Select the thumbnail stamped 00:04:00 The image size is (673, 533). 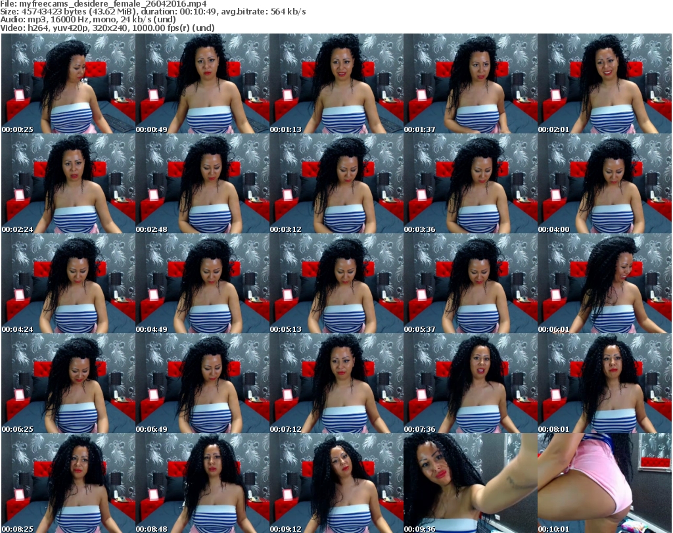click(x=605, y=183)
